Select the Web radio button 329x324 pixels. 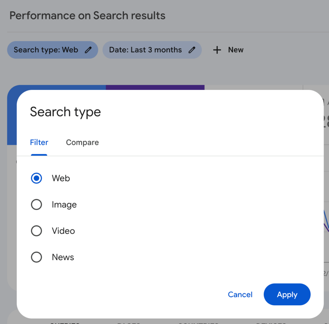coord(36,178)
